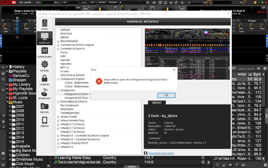This screenshot has height=168, width=268.
Task: Click the eye view icon in top bar
Action: [171, 3]
